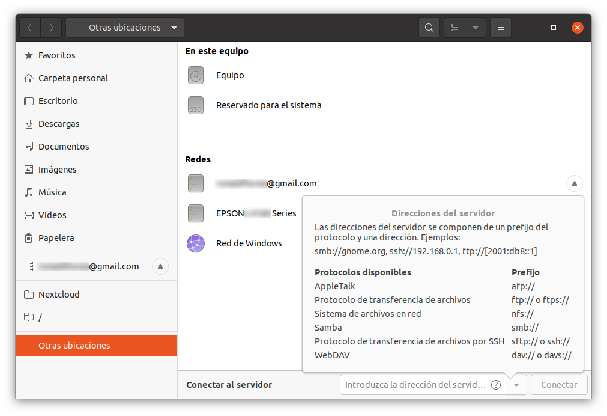Open the Red de Windows network

click(x=249, y=243)
